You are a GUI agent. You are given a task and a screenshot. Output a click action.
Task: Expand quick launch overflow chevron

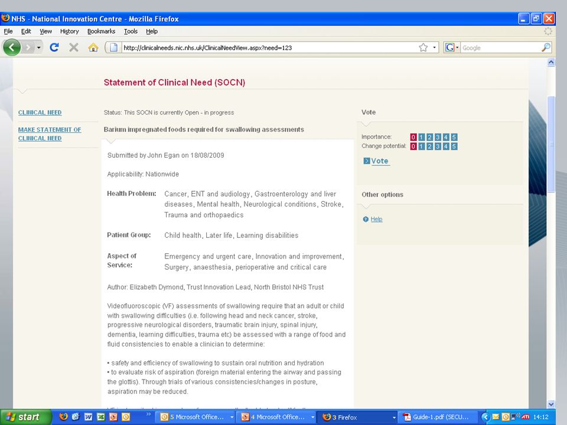click(148, 414)
